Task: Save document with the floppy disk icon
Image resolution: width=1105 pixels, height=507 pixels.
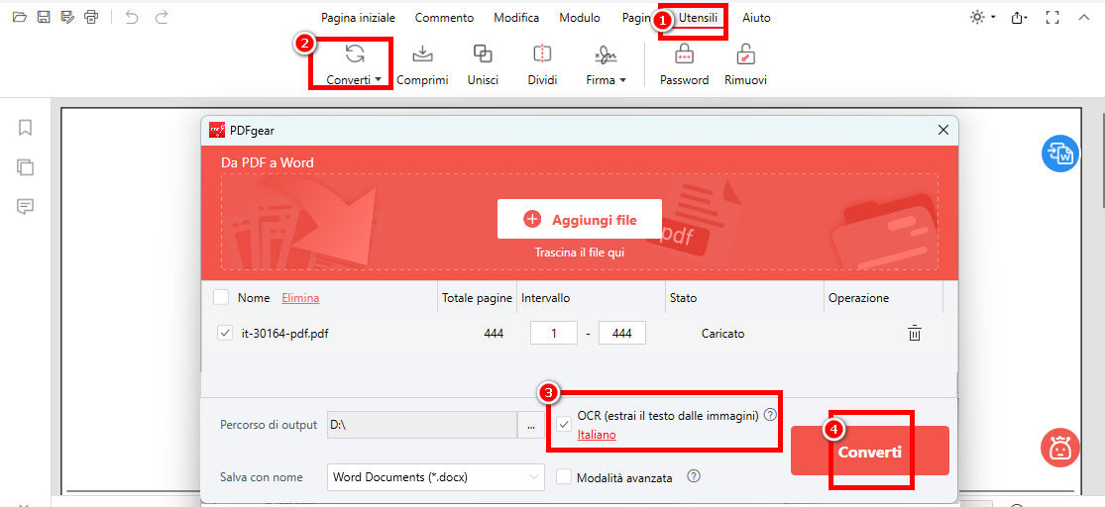Action: click(44, 18)
